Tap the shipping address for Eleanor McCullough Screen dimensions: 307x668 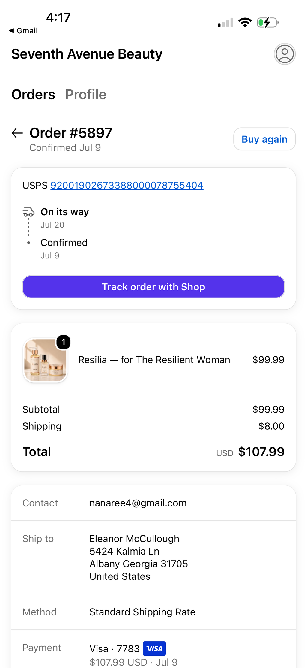coord(139,557)
